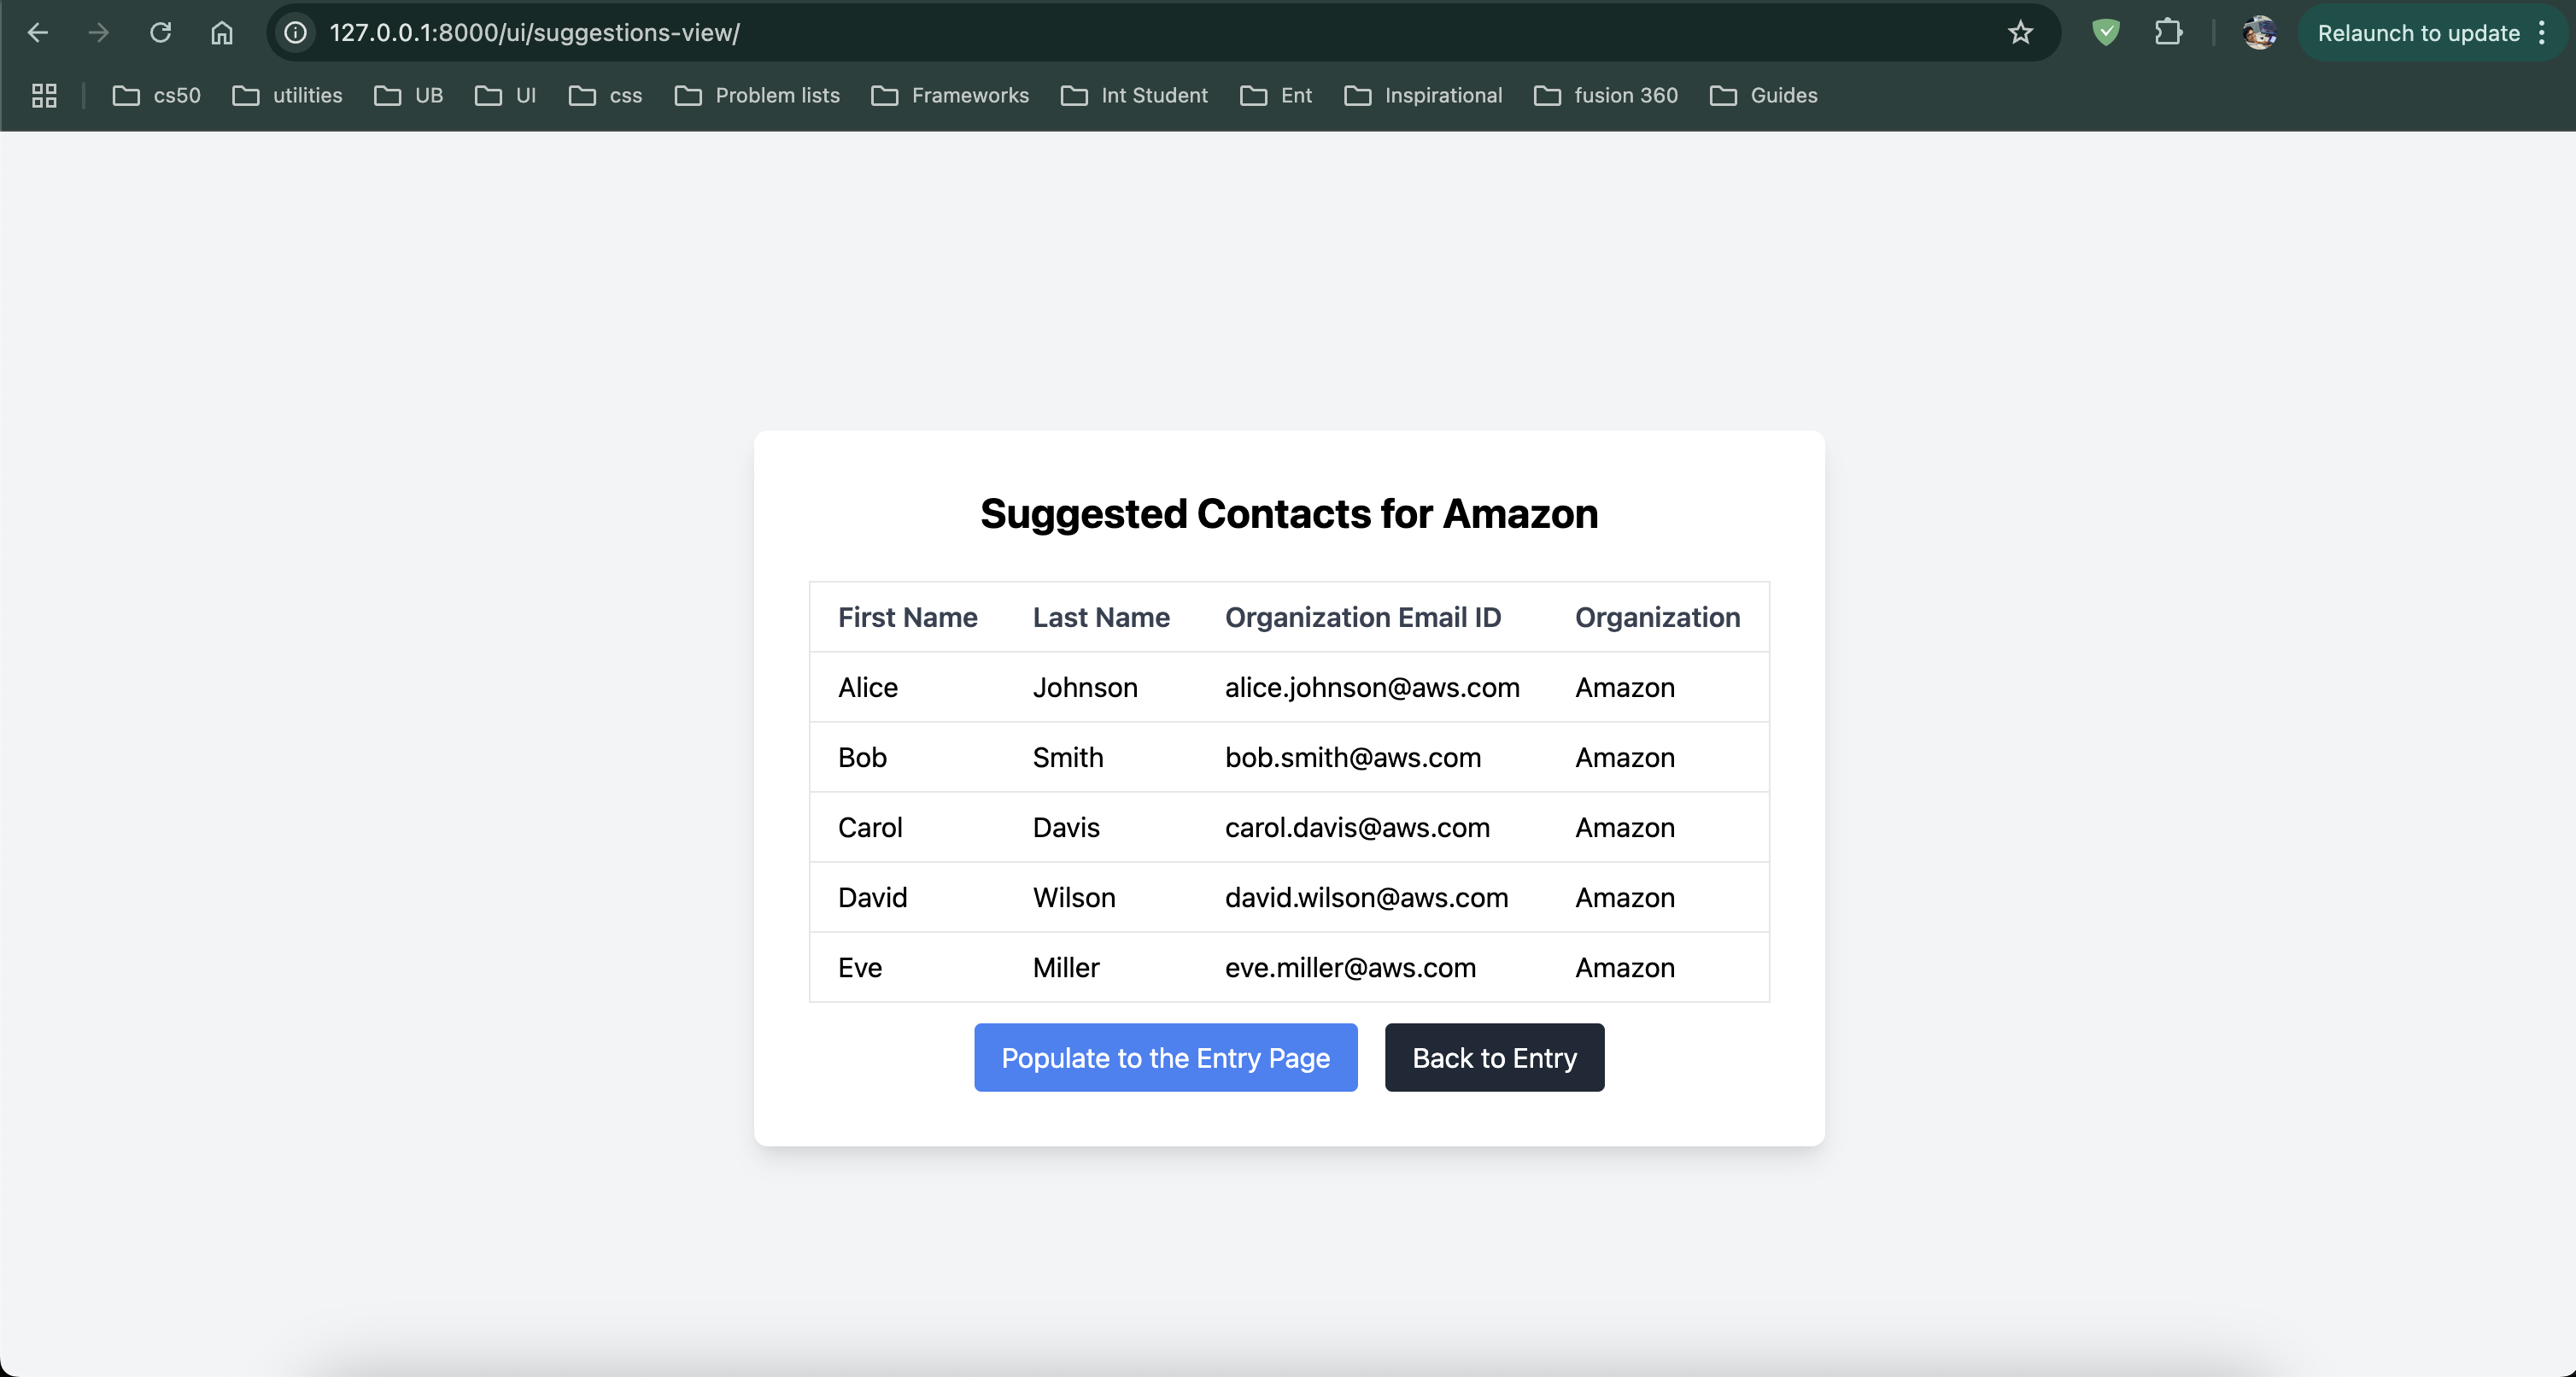
Task: Expand the Frameworks bookmark folder
Action: (950, 96)
